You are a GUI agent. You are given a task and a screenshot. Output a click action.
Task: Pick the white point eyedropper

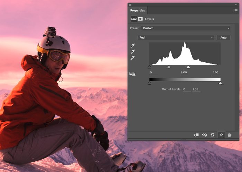[132, 58]
